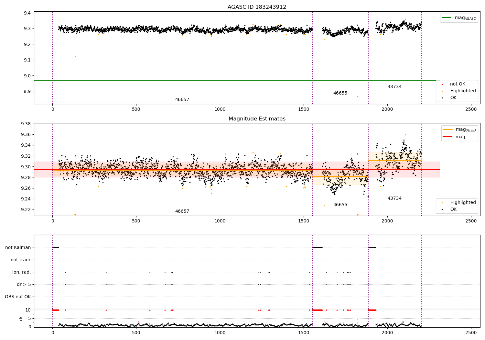
Task: Click the red line swatch beside 'mag' legend entry
Action: click(448, 137)
